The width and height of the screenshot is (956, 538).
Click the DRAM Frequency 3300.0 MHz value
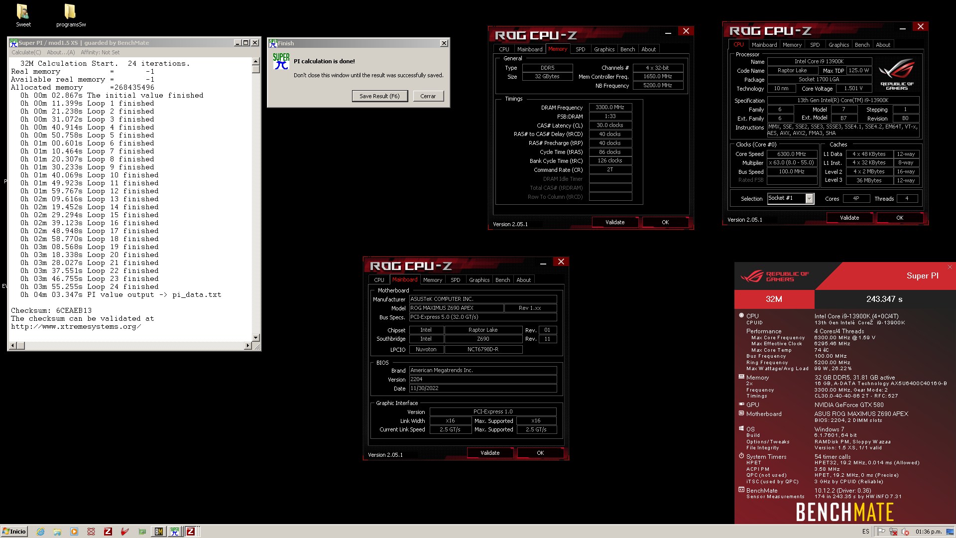point(610,108)
